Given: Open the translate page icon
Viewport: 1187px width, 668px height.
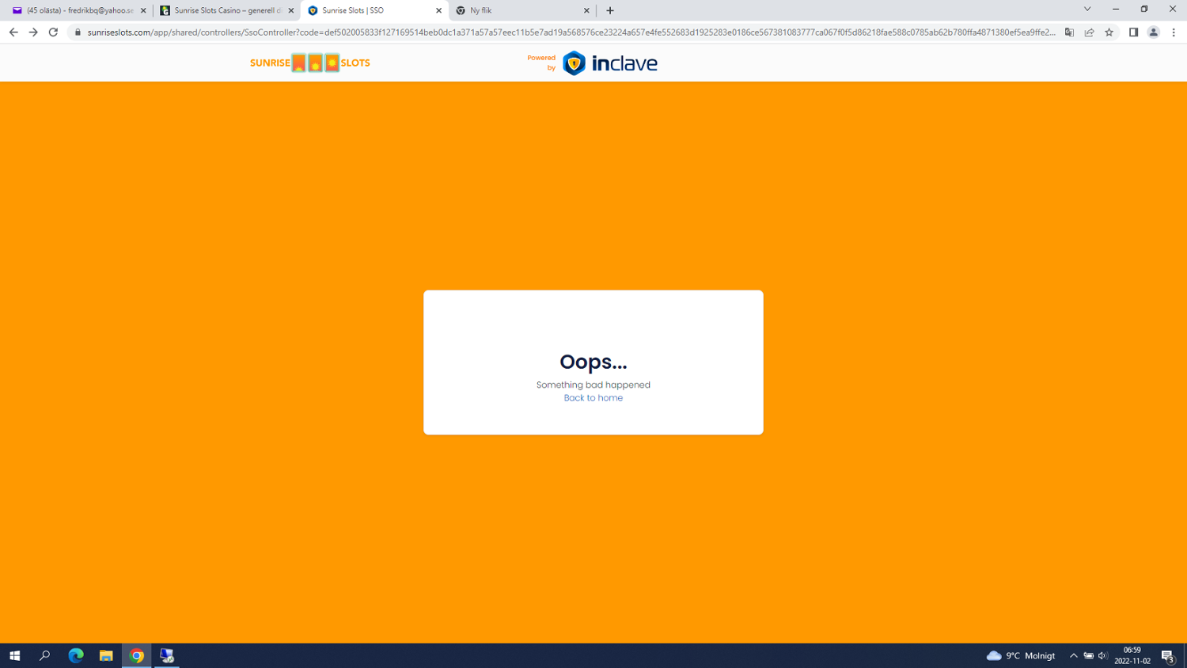Looking at the screenshot, I should [x=1069, y=32].
